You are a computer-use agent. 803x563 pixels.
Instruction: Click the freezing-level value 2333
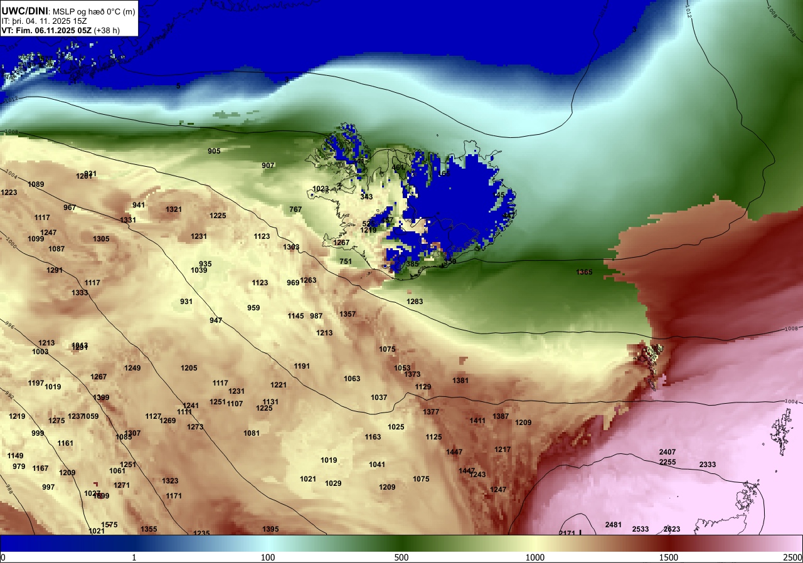[708, 465]
